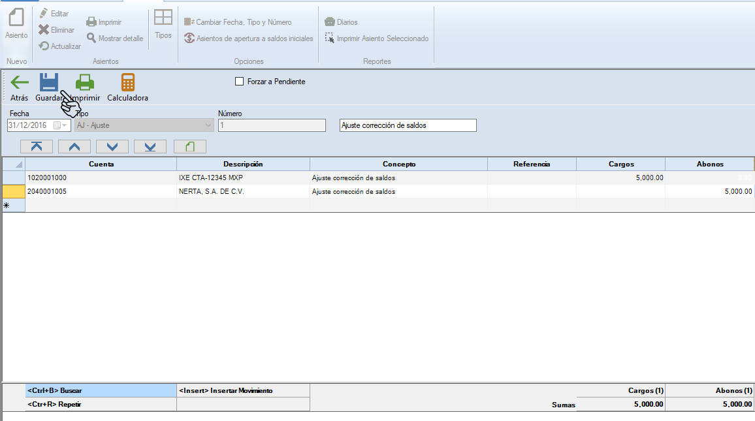Save the entry with Guardar icon
The height and width of the screenshot is (421, 755).
click(48, 82)
